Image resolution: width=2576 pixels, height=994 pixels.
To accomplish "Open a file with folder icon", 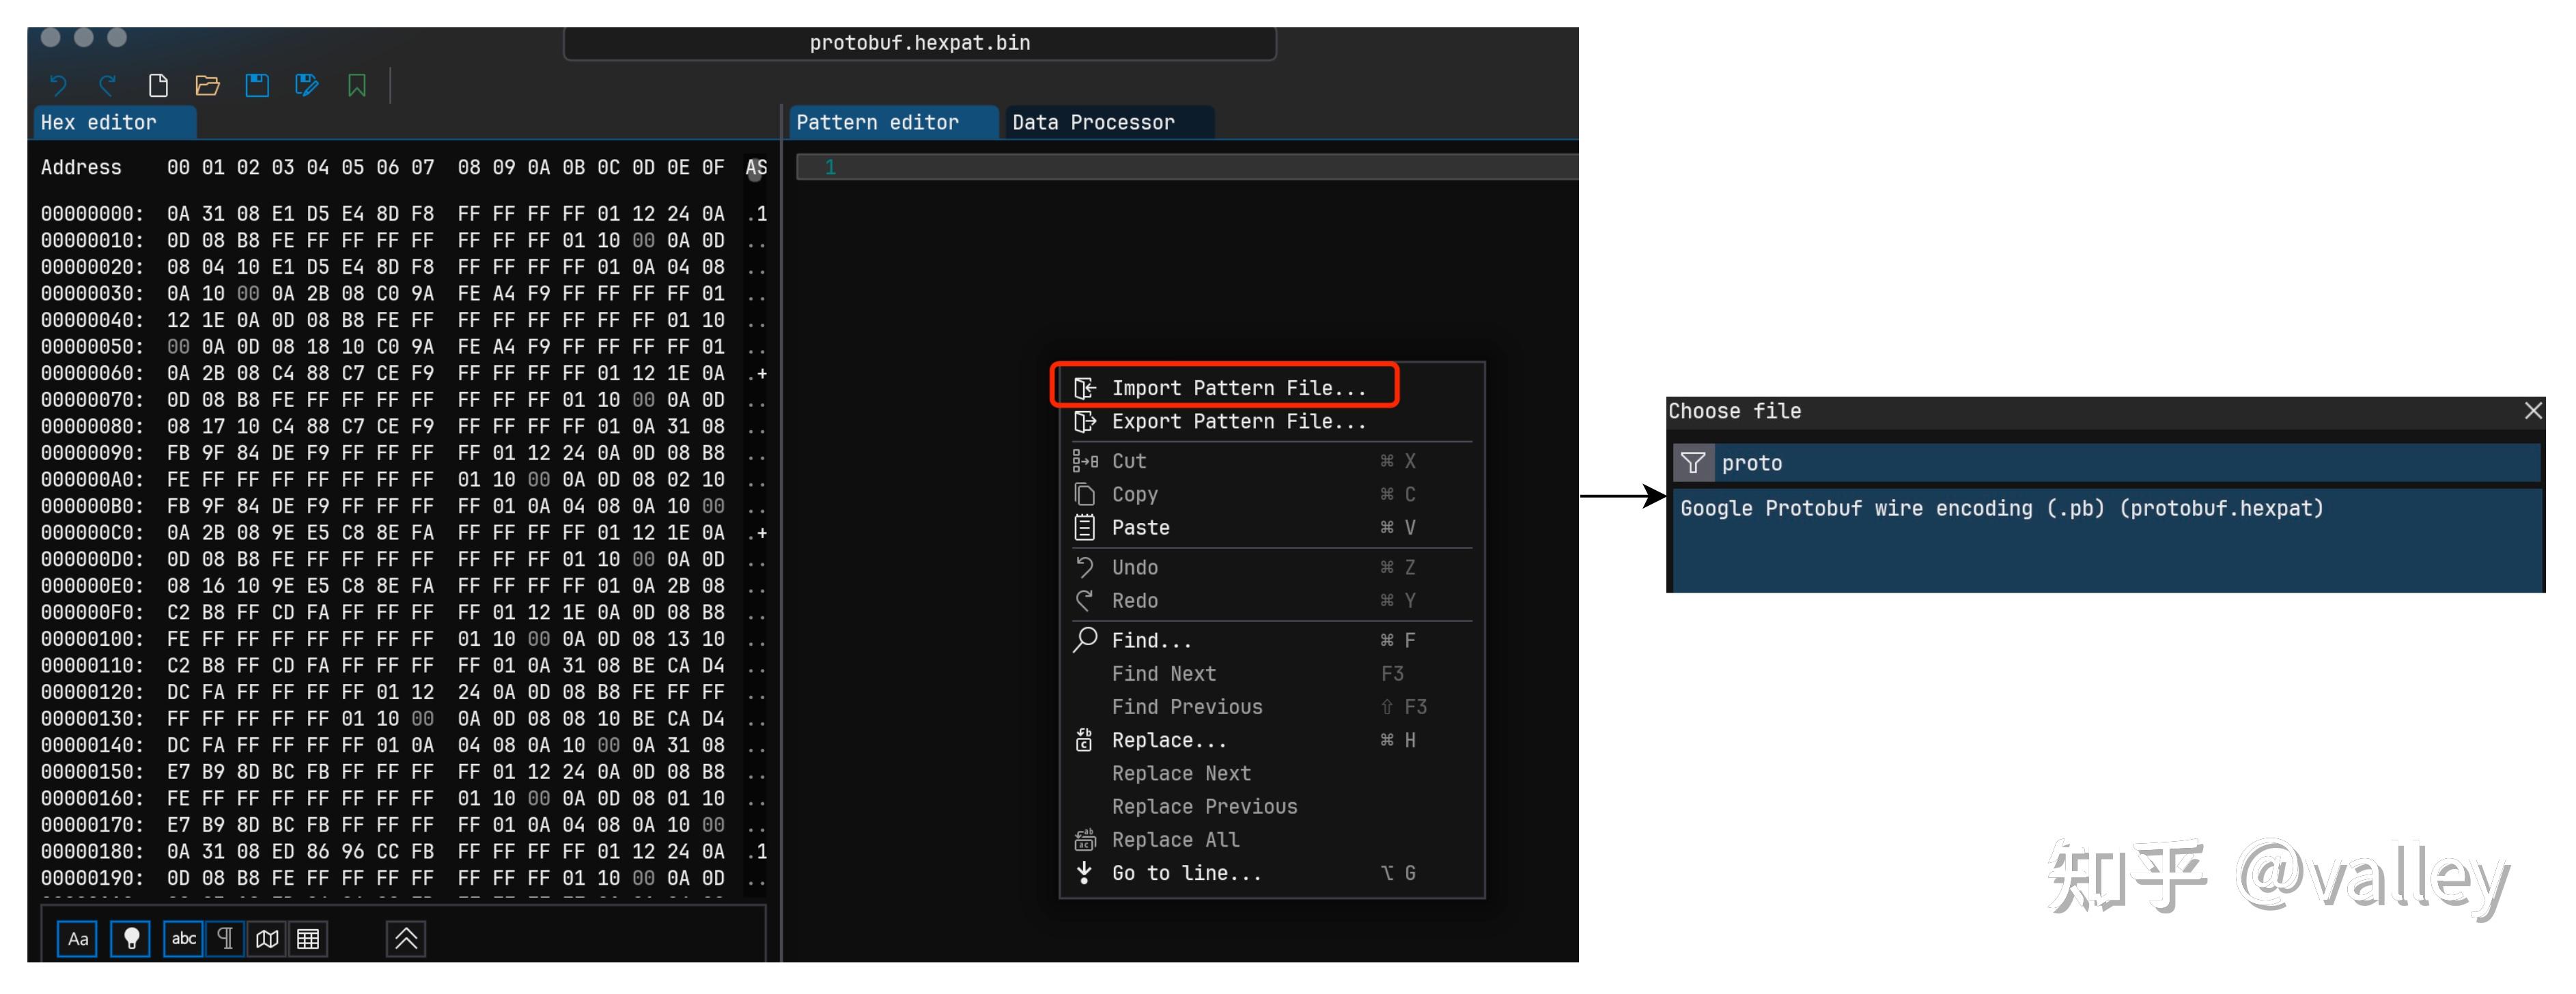I will tap(207, 86).
